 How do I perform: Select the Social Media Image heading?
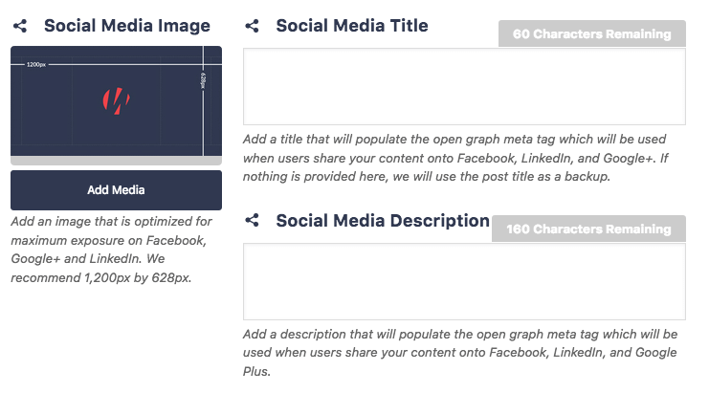coord(126,27)
